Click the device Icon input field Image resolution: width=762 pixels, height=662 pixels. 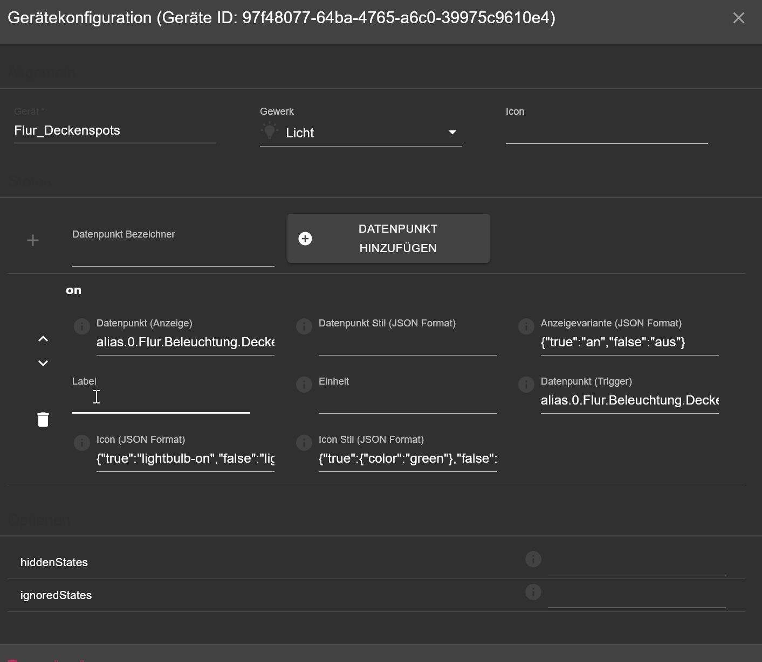pos(607,132)
